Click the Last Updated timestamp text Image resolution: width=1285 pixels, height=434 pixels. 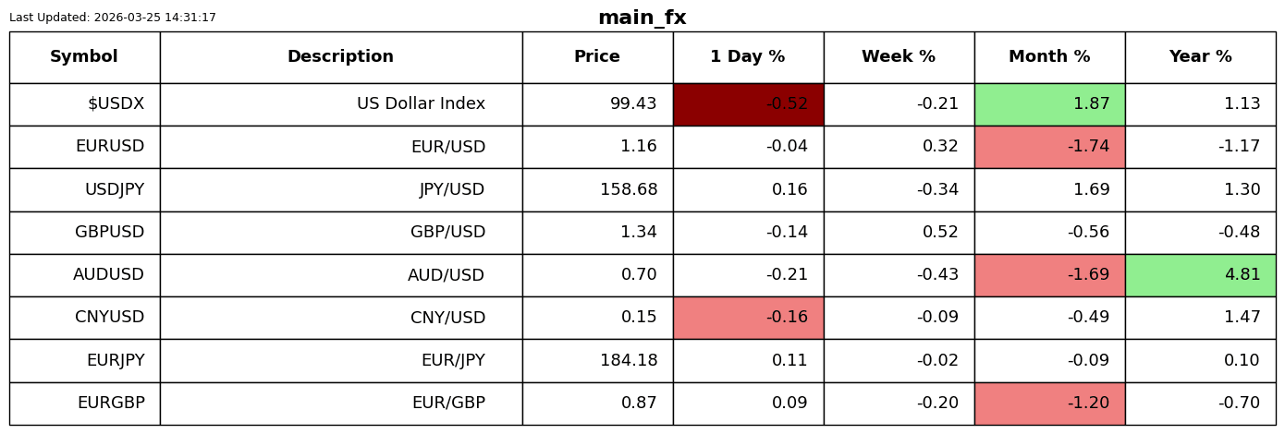113,18
